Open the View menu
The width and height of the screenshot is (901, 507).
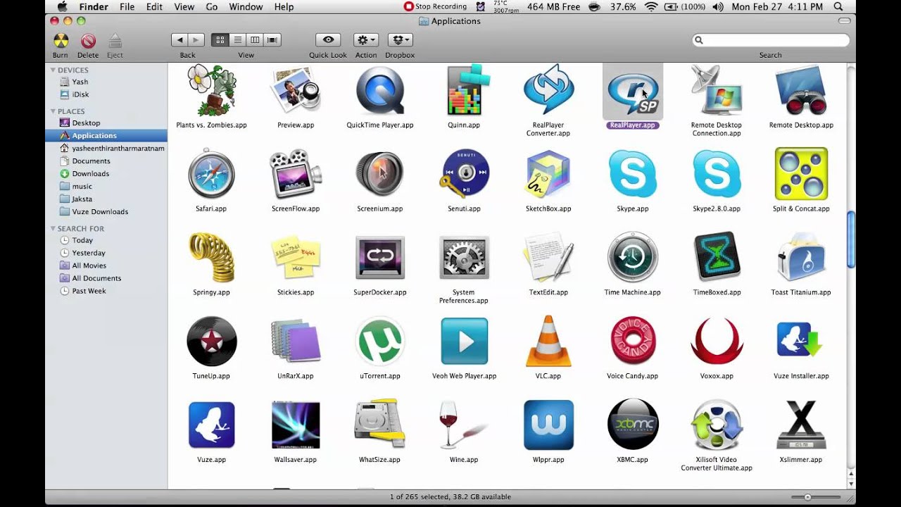[x=184, y=6]
